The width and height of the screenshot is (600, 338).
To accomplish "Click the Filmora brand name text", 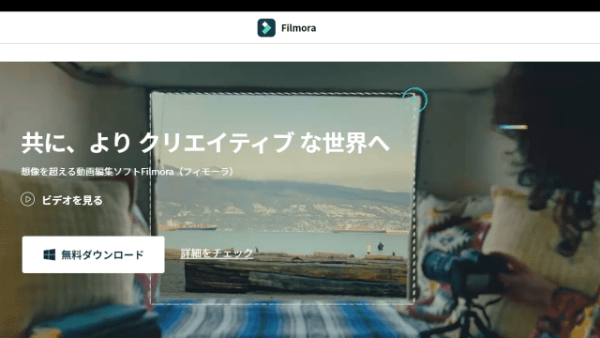I will 298,28.
